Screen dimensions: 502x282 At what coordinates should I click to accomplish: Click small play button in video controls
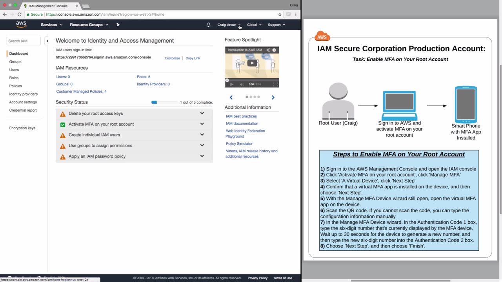[x=231, y=84]
